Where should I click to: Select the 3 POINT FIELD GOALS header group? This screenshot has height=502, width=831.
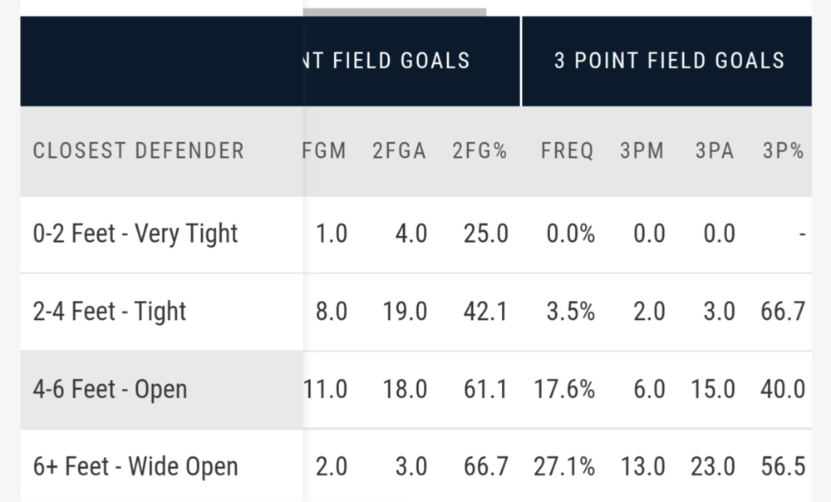tap(669, 61)
